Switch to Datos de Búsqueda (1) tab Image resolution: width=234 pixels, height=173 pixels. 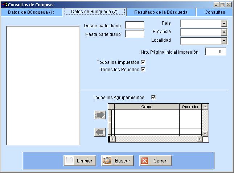click(x=31, y=12)
